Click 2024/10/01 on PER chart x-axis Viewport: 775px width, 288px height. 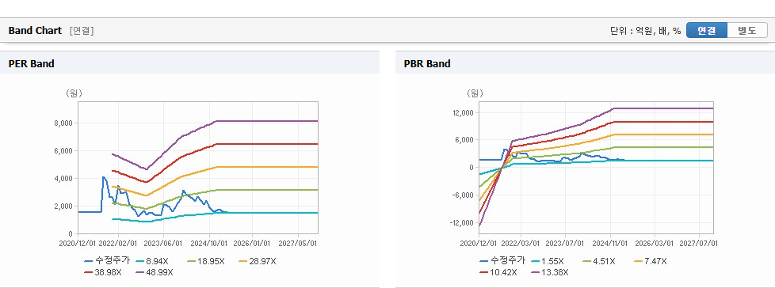pyautogui.click(x=209, y=243)
